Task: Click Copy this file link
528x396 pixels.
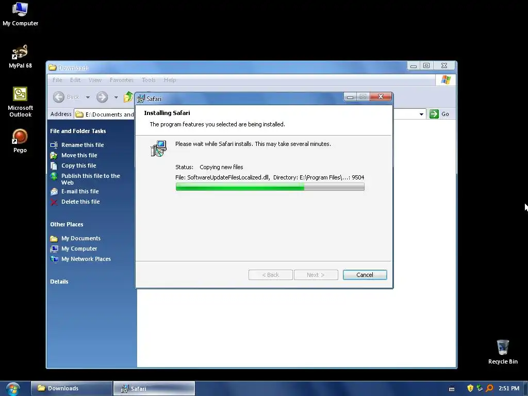Action: click(x=78, y=166)
